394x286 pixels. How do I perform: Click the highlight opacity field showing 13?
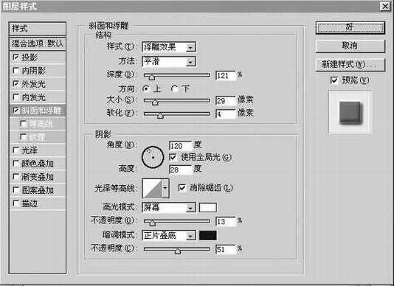coord(226,221)
